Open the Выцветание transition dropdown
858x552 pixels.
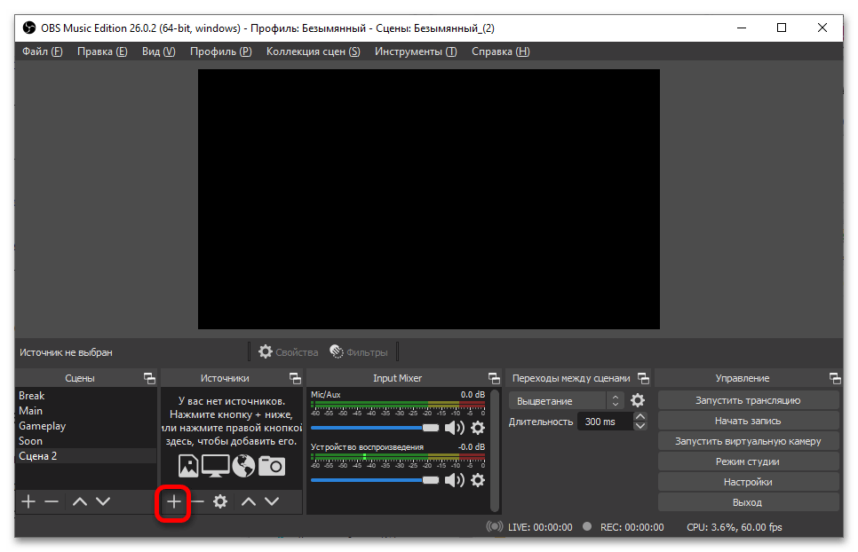click(567, 400)
